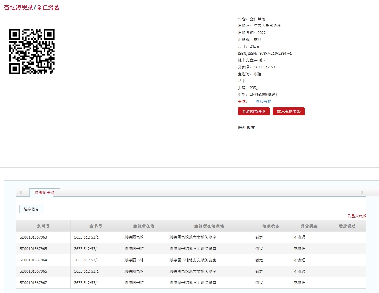
Task: Click 当前所在馆藏地 column header
Action: [209, 226]
